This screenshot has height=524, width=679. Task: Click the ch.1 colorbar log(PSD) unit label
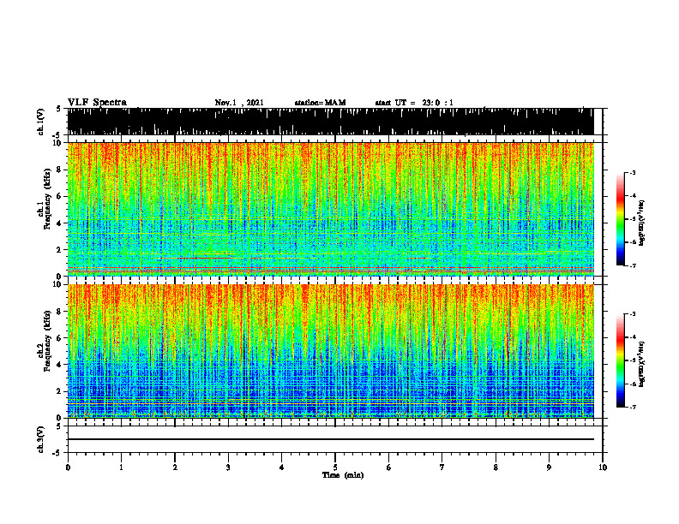pos(642,223)
